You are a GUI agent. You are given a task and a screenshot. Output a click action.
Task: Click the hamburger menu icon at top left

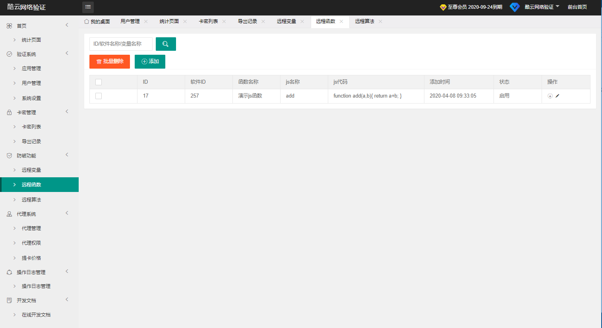[x=88, y=7]
